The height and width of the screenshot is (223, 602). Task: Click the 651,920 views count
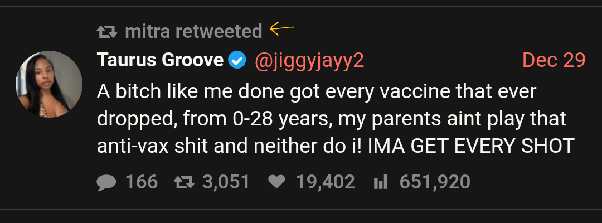pos(435,182)
